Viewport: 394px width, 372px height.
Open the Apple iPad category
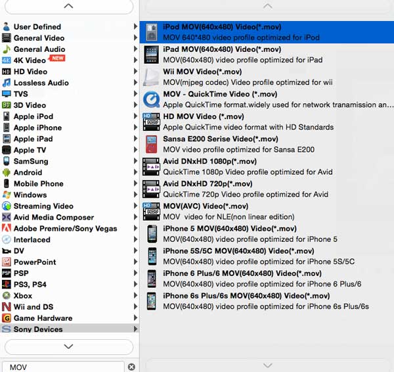point(70,139)
